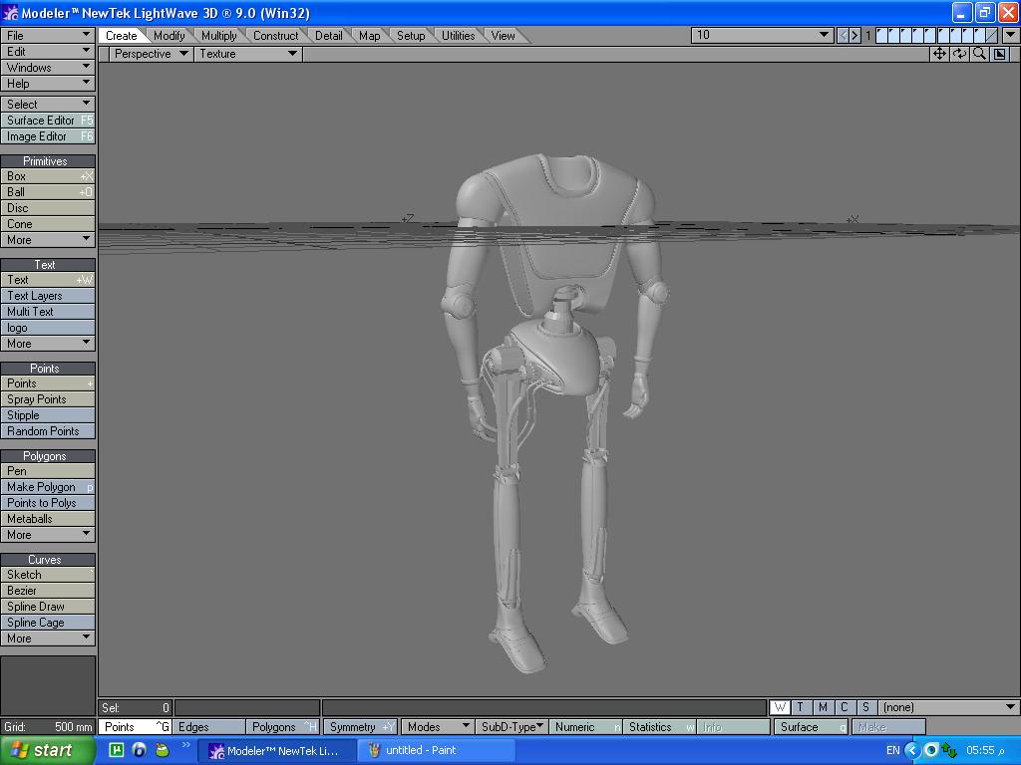This screenshot has height=765, width=1021.
Task: Open the Statistics panel
Action: [x=660, y=726]
